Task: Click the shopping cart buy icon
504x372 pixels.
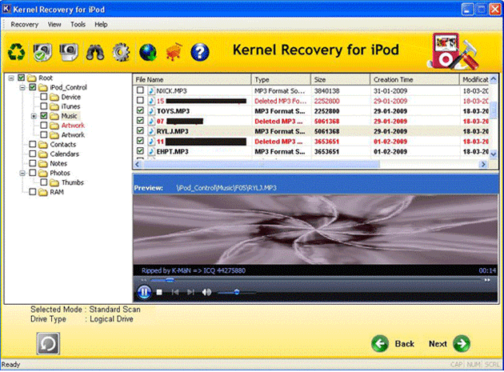Action: click(x=174, y=52)
